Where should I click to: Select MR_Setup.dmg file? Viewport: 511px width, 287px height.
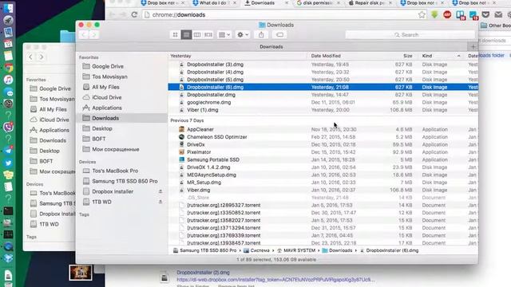[204, 183]
